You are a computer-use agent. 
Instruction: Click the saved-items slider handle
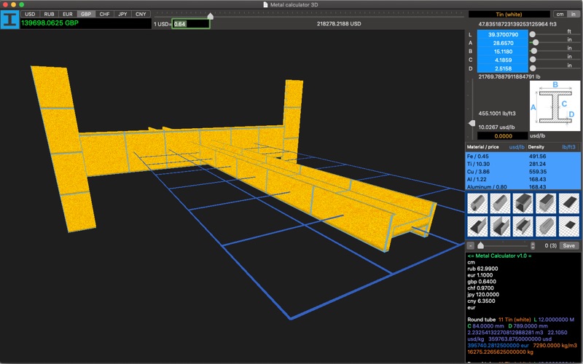(x=481, y=245)
